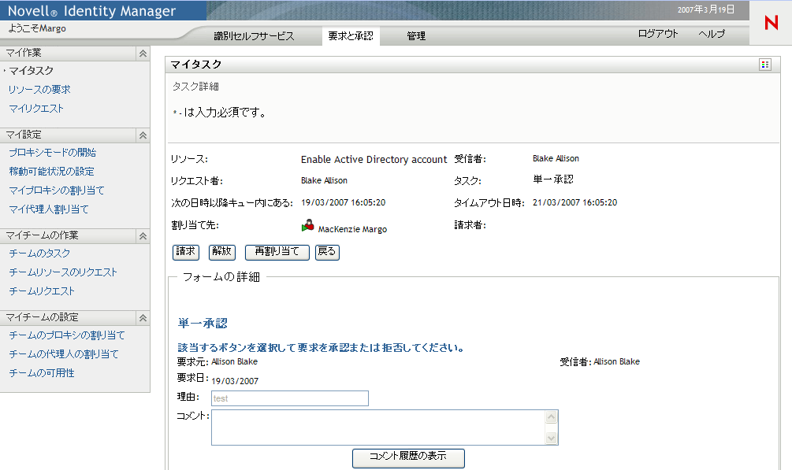Click the 再割り当て button
This screenshot has width=792, height=470.
[277, 252]
